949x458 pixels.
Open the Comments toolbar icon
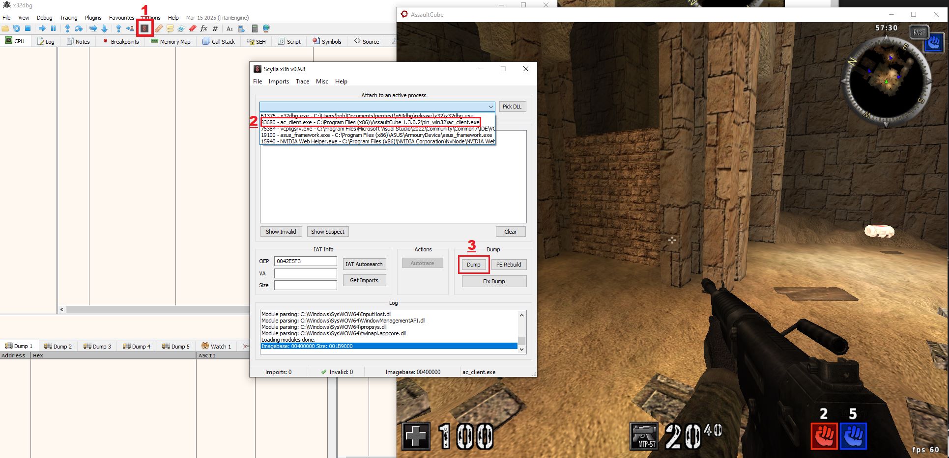click(x=170, y=28)
